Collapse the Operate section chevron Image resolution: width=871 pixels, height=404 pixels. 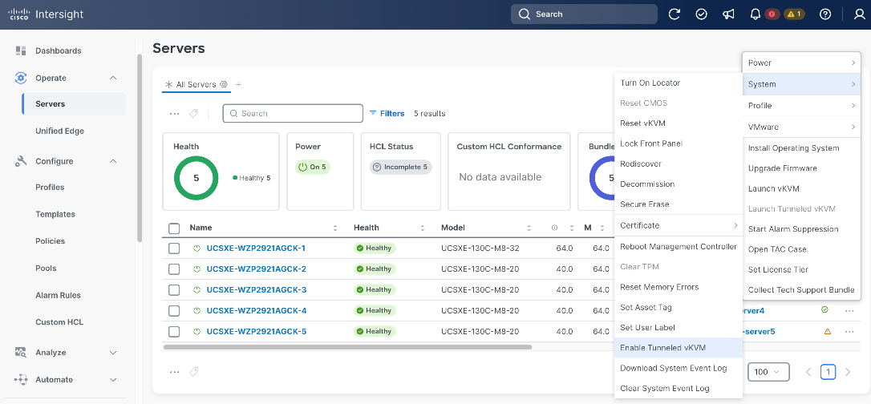point(113,78)
